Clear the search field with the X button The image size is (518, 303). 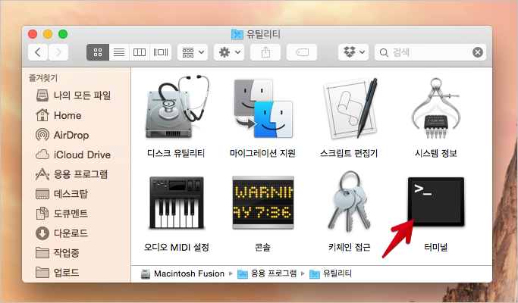tap(478, 52)
